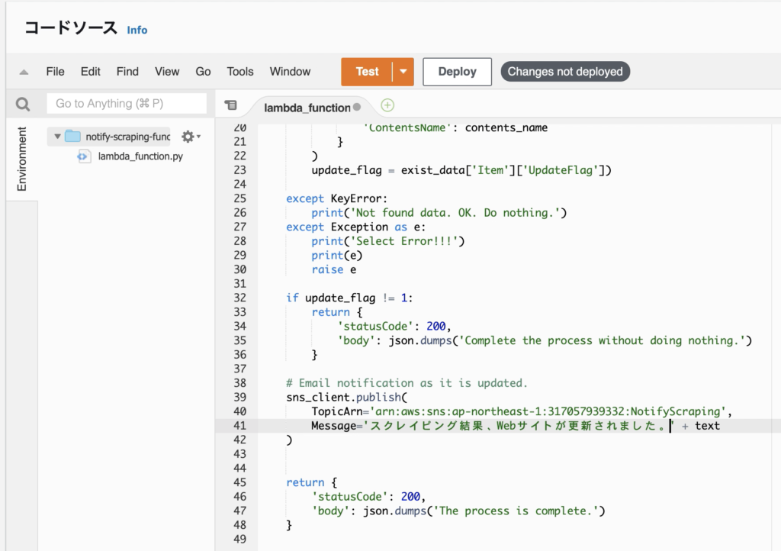This screenshot has height=551, width=781.
Task: Click the notify-scraping-func folder icon
Action: click(x=72, y=136)
